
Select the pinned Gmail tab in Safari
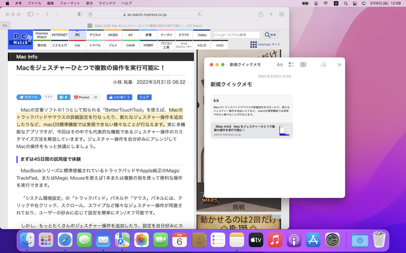(x=5, y=26)
